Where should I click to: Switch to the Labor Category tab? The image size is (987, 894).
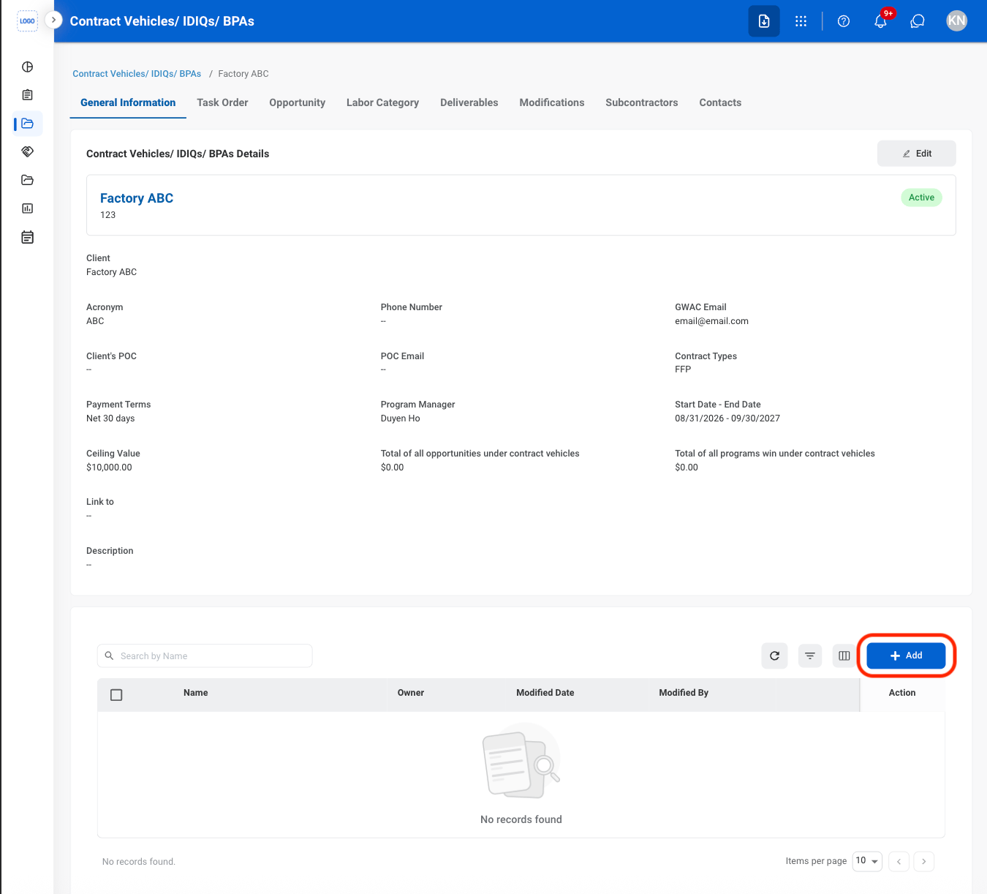382,102
